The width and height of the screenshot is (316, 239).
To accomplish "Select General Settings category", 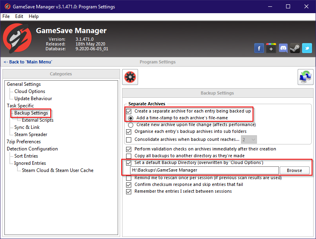I will pyautogui.click(x=24, y=84).
